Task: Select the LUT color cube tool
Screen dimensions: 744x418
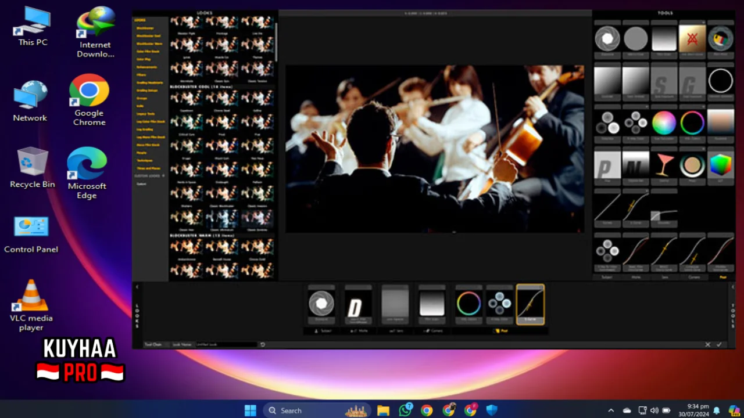Action: [x=721, y=165]
